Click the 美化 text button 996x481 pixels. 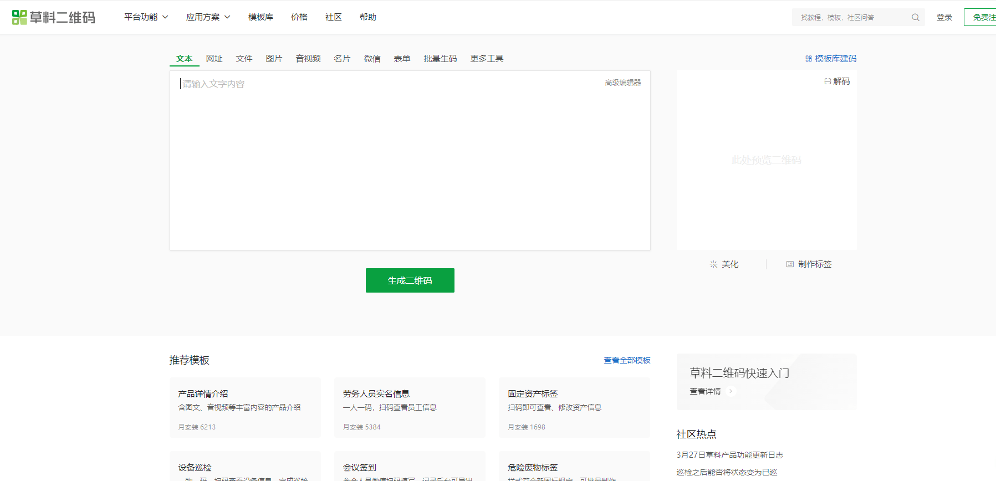[x=730, y=264]
